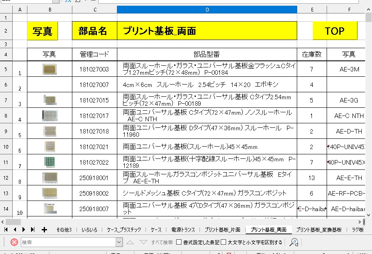This screenshot has width=372, height=254.
Task: Click the yellow 写真 button
Action: click(x=43, y=31)
